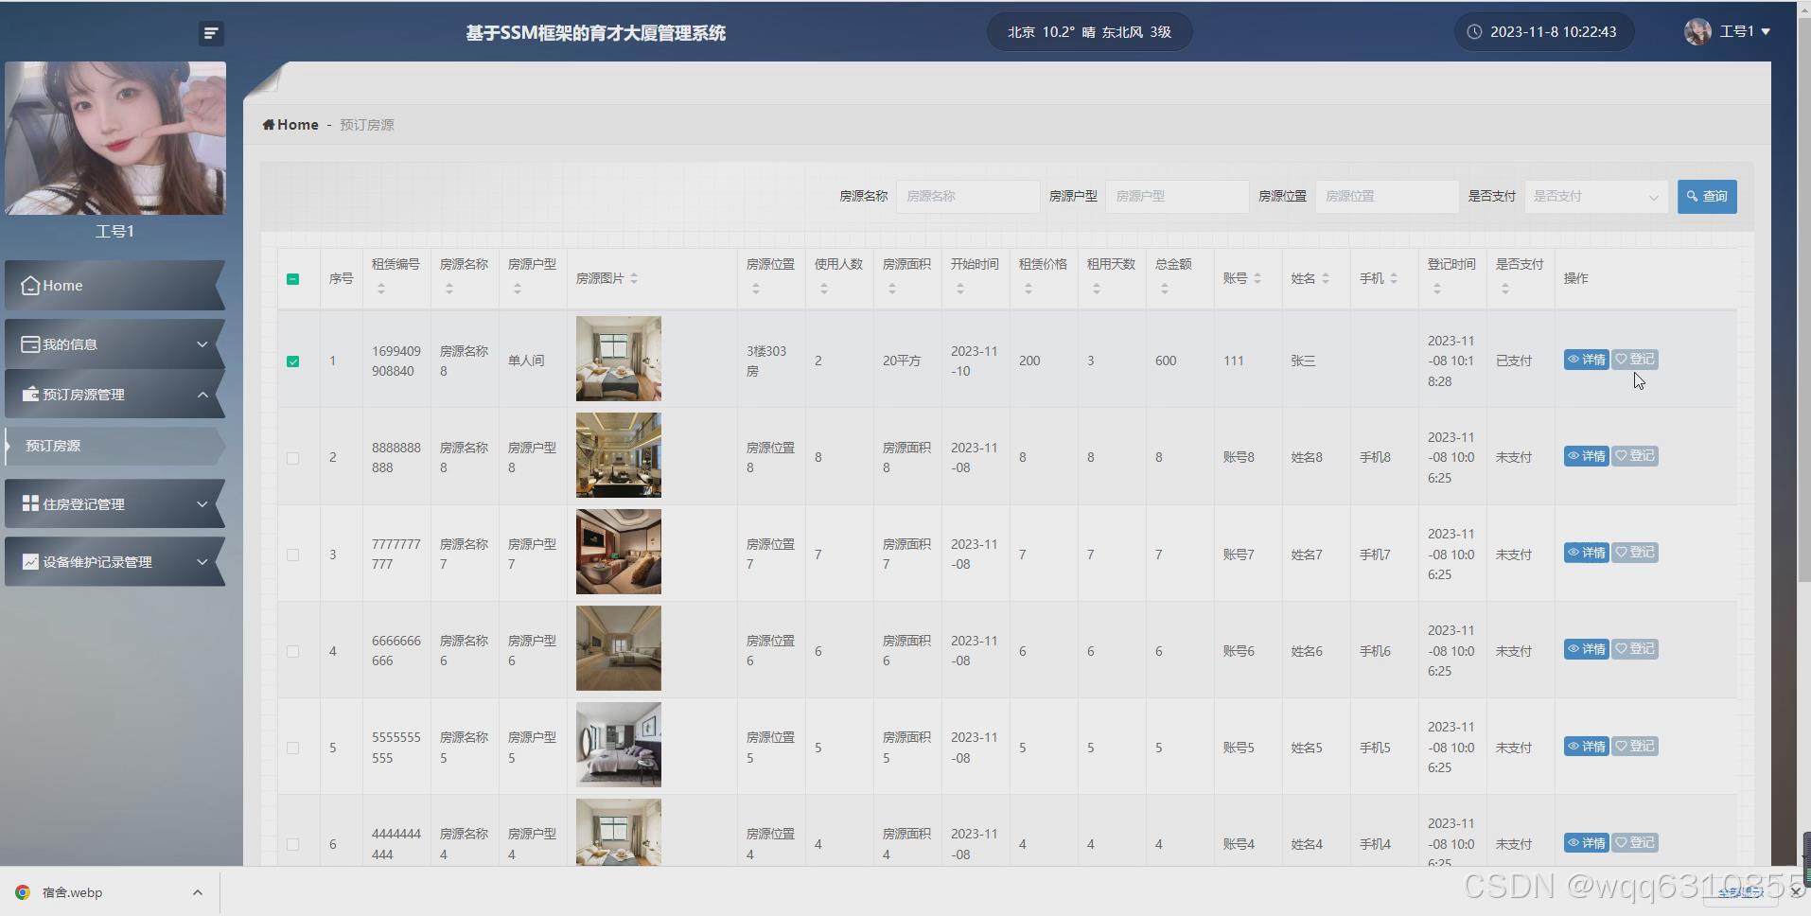Collapse the 预订房源管理 menu
Screen dimensions: 1811x916
(114, 394)
